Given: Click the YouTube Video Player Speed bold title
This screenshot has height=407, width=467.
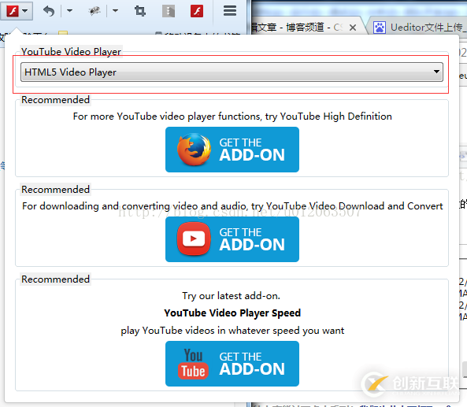Looking at the screenshot, I should (232, 313).
